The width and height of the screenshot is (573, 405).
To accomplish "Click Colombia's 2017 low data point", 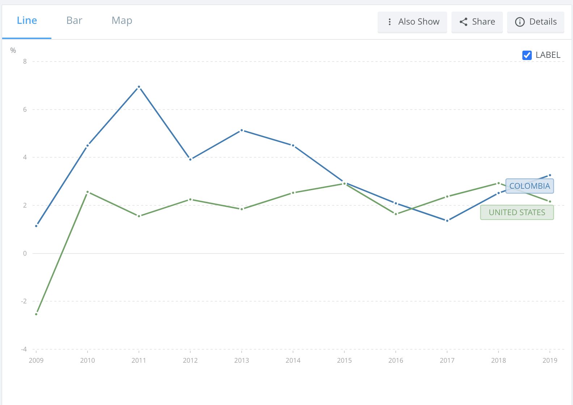I will [447, 221].
